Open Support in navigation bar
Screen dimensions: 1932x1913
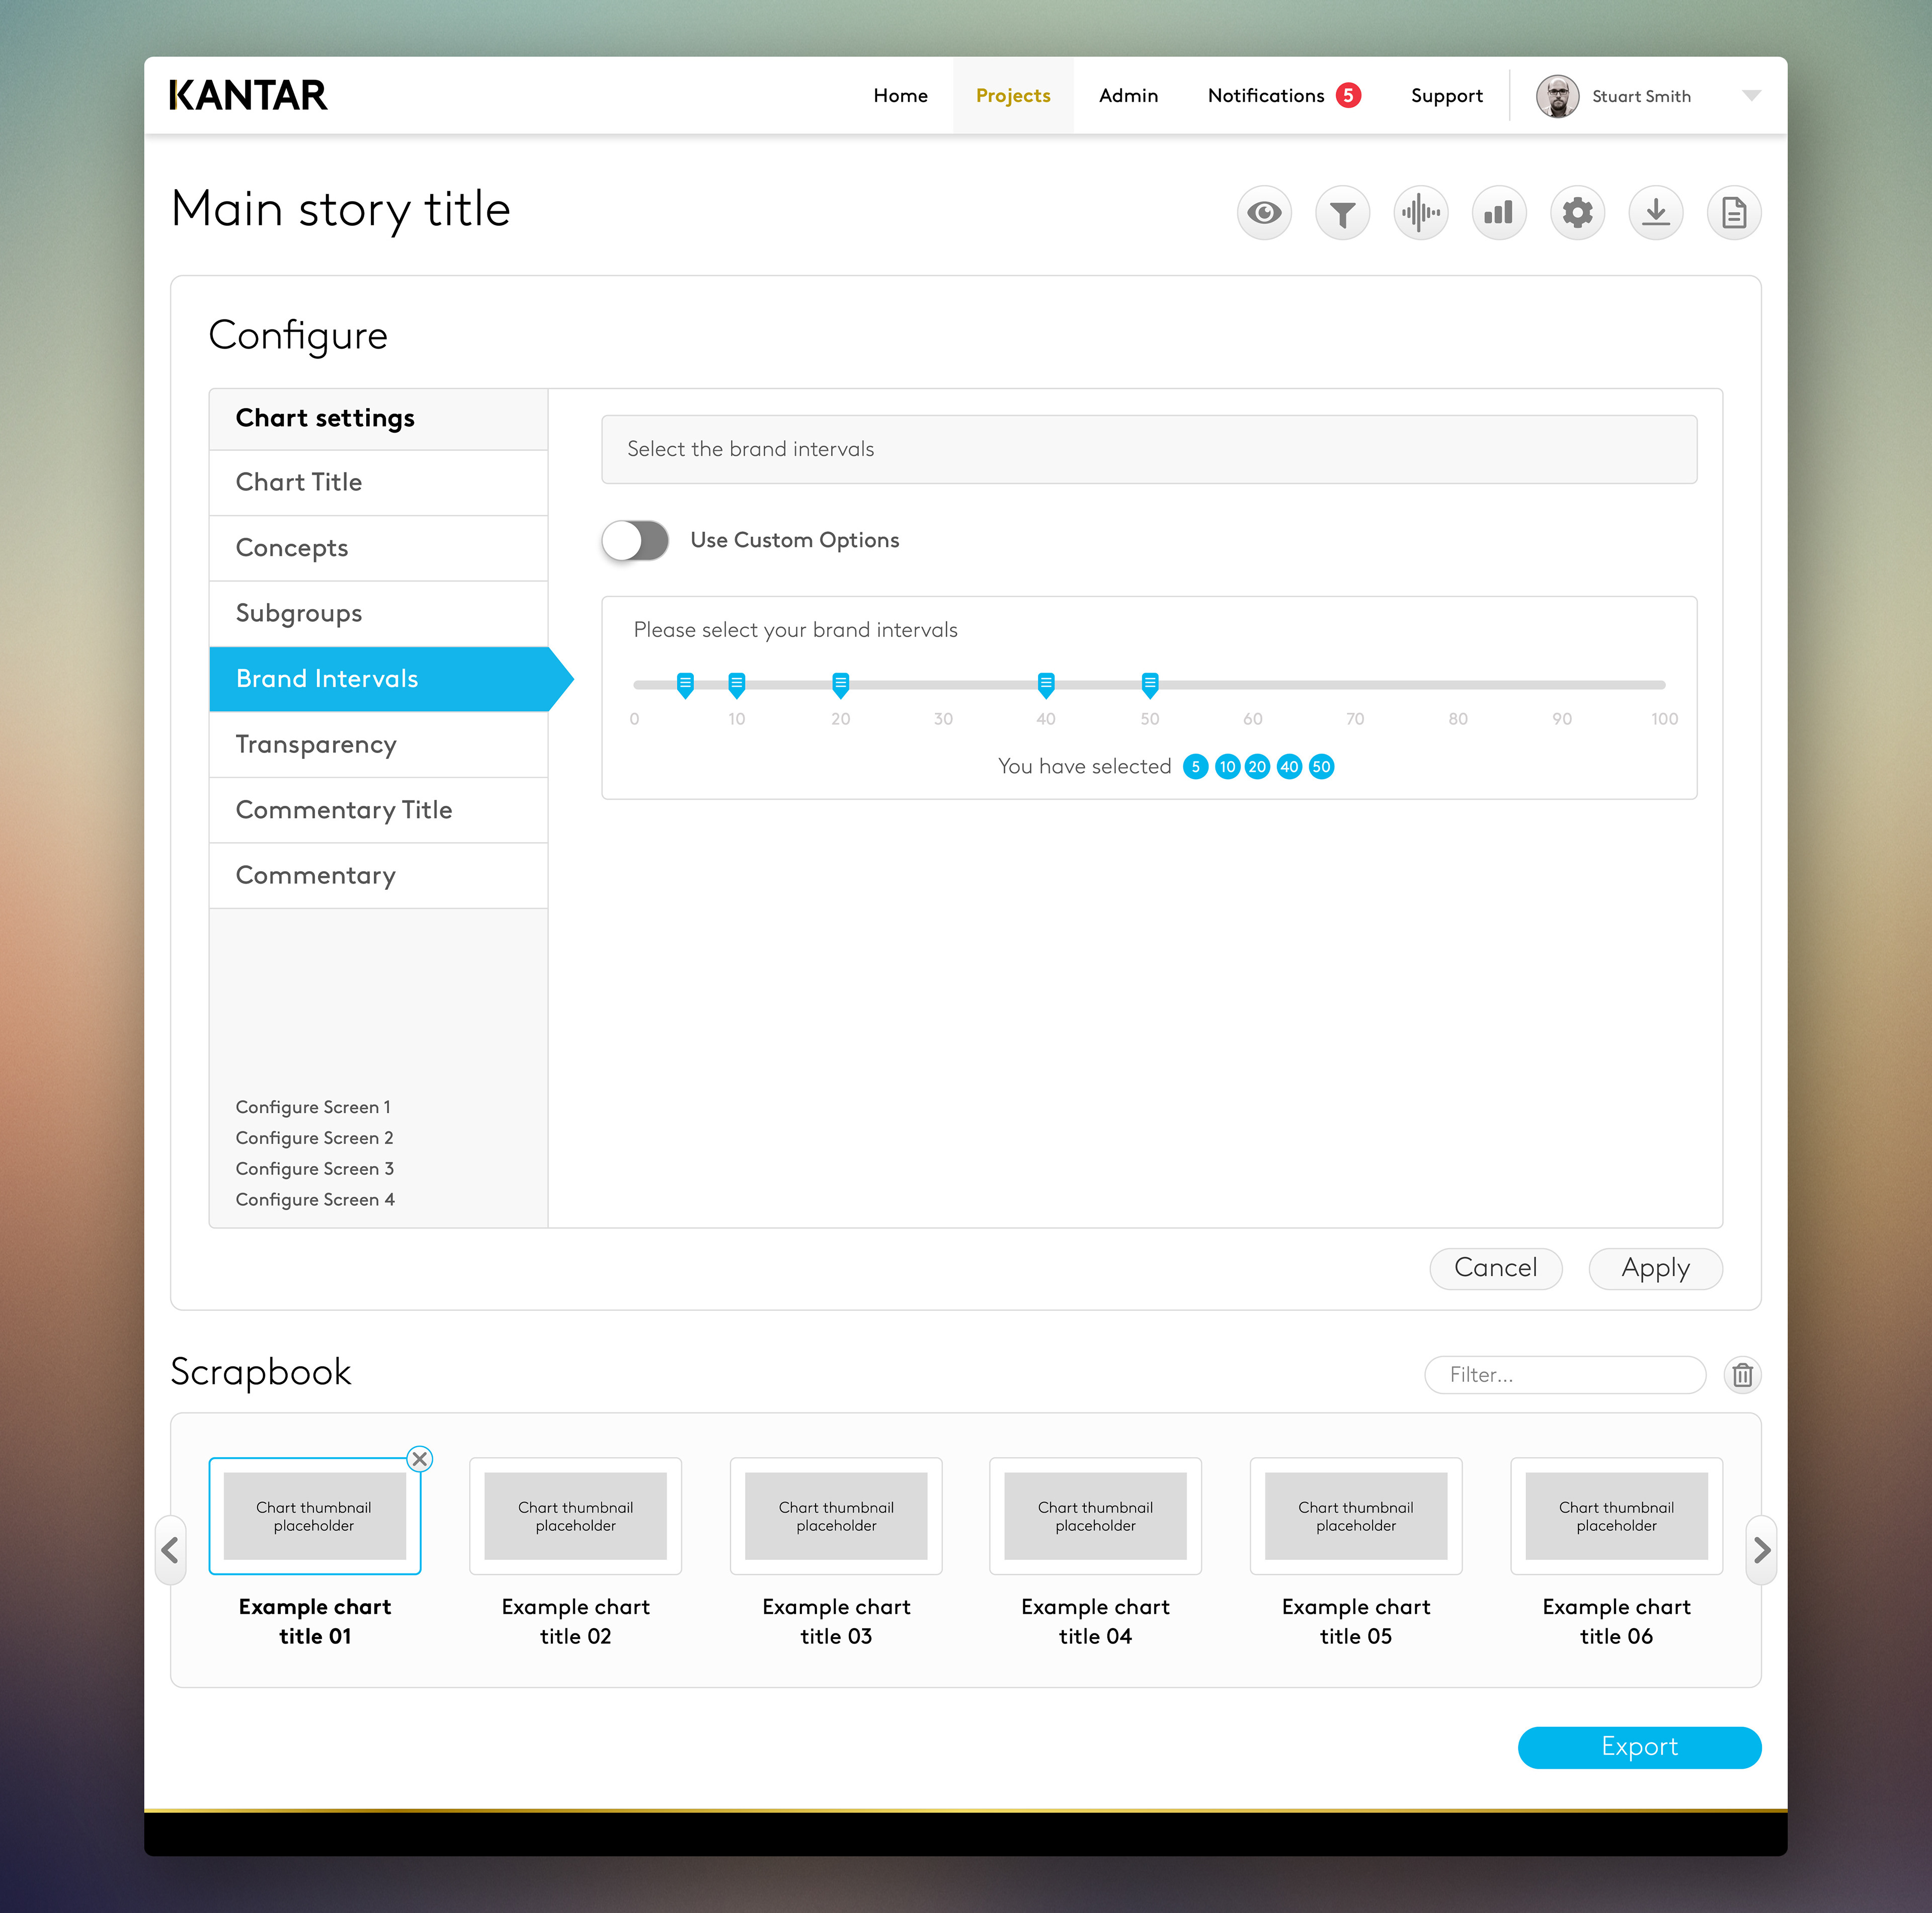pyautogui.click(x=1446, y=96)
